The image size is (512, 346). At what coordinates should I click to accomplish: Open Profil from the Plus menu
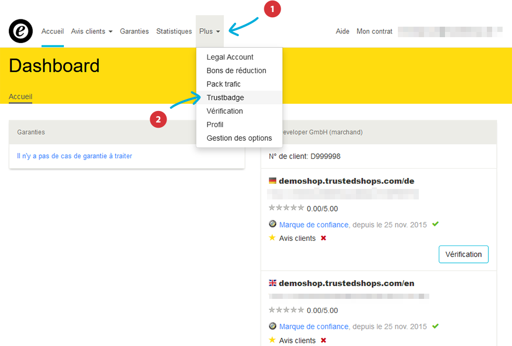(239, 125)
